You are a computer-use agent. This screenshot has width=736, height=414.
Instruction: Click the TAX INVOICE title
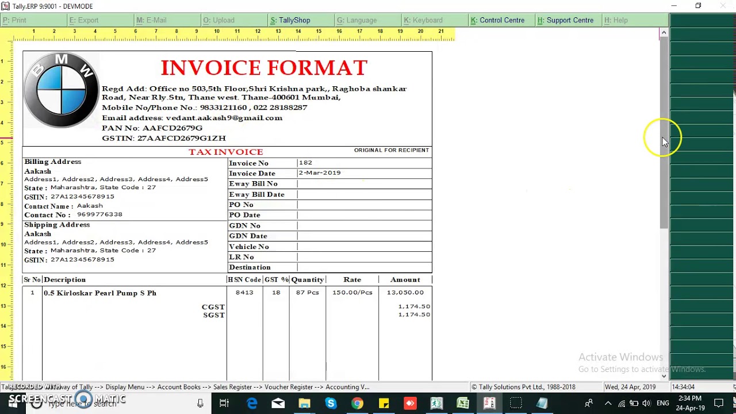(226, 152)
